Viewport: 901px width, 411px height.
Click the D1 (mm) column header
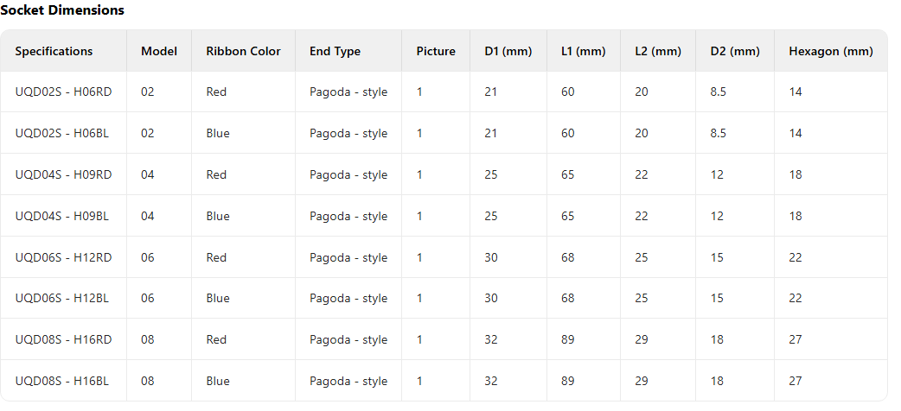[508, 51]
